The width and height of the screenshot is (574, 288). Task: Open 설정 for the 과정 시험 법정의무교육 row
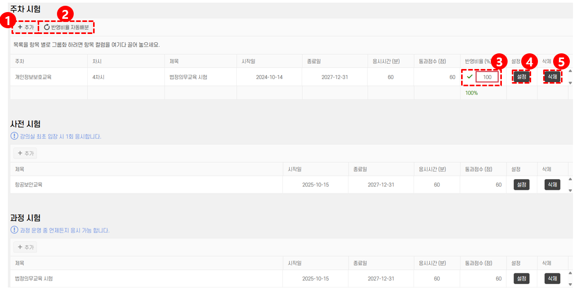[521, 279]
